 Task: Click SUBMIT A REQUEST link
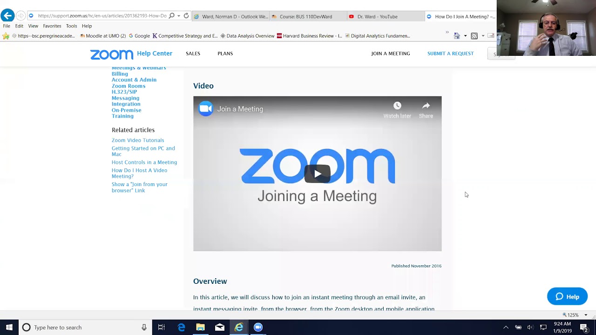click(x=450, y=54)
